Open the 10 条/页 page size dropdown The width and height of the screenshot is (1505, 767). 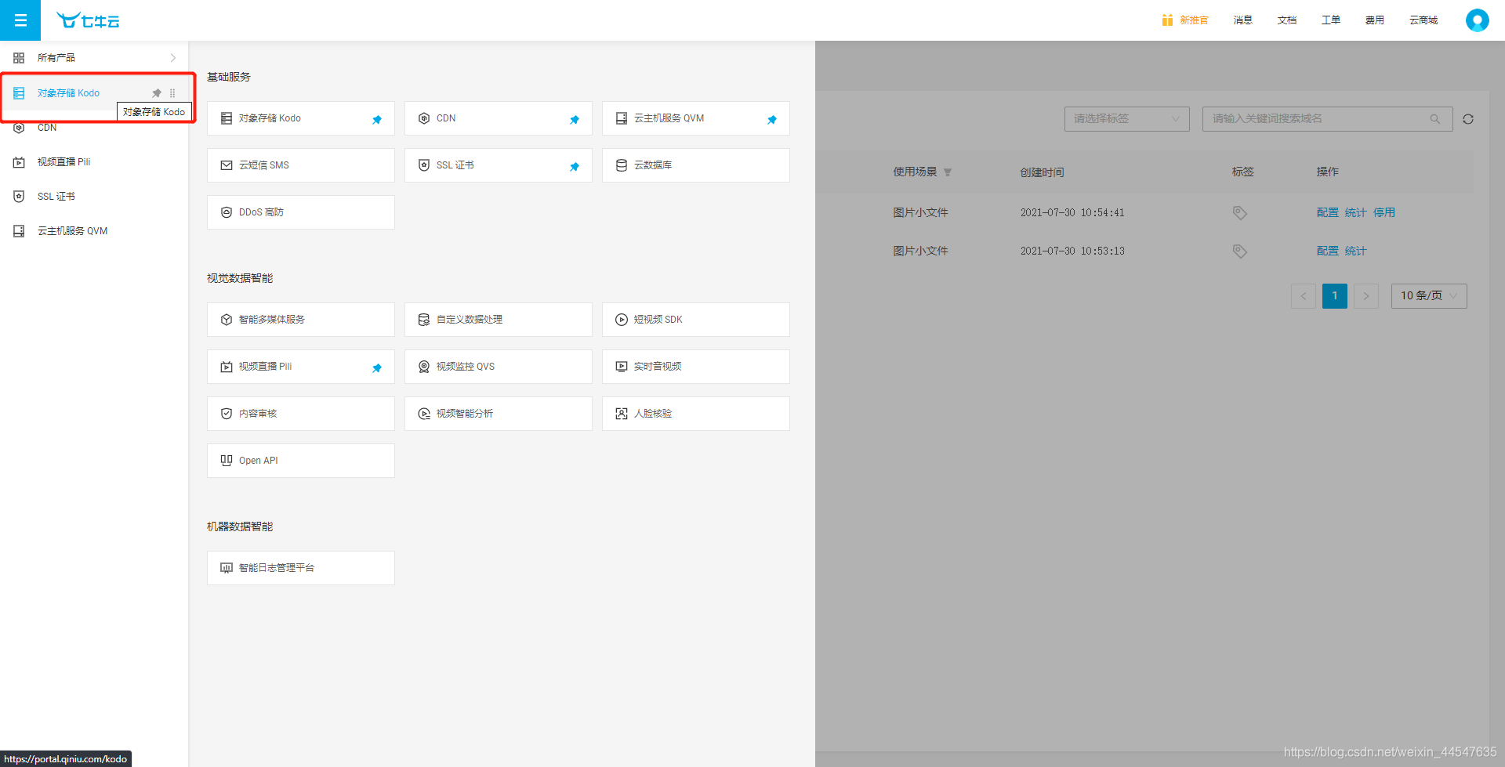tap(1429, 296)
